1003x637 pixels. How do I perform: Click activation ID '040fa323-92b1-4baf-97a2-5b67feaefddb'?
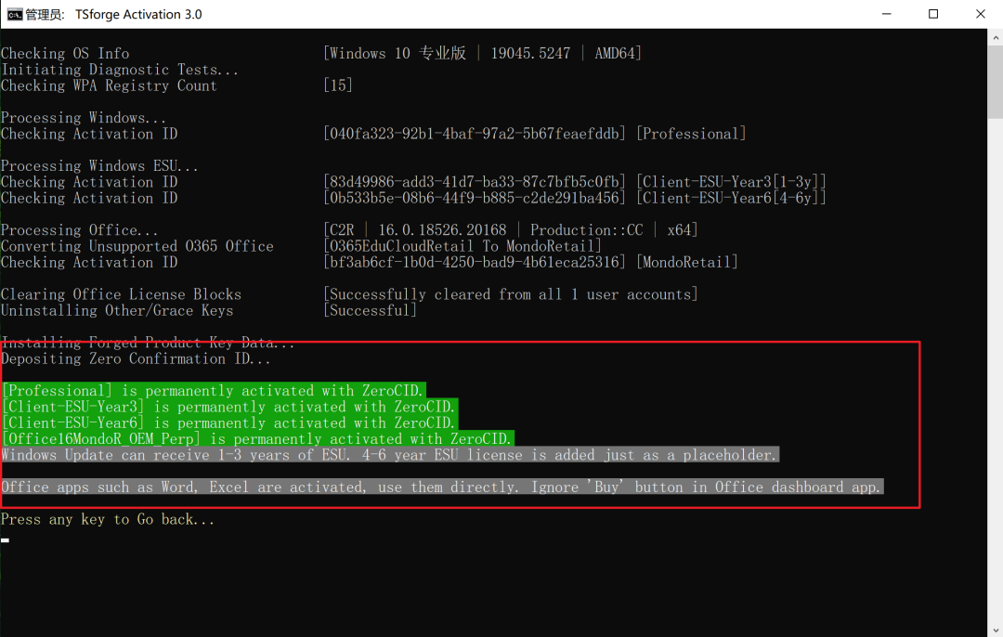tap(474, 134)
